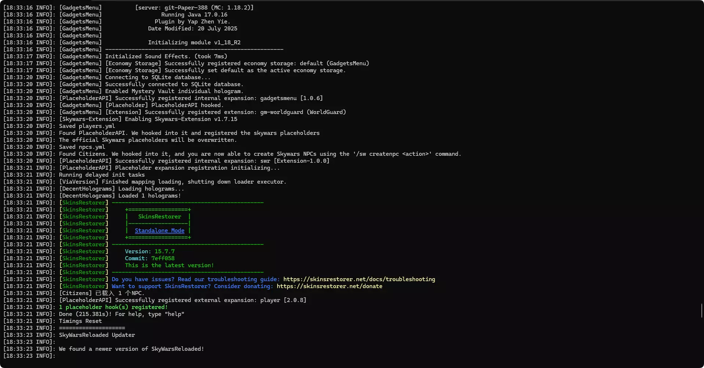704x368 pixels.
Task: Click 'The official Skywars placeholders will be overwritten.' line
Action: (148, 140)
